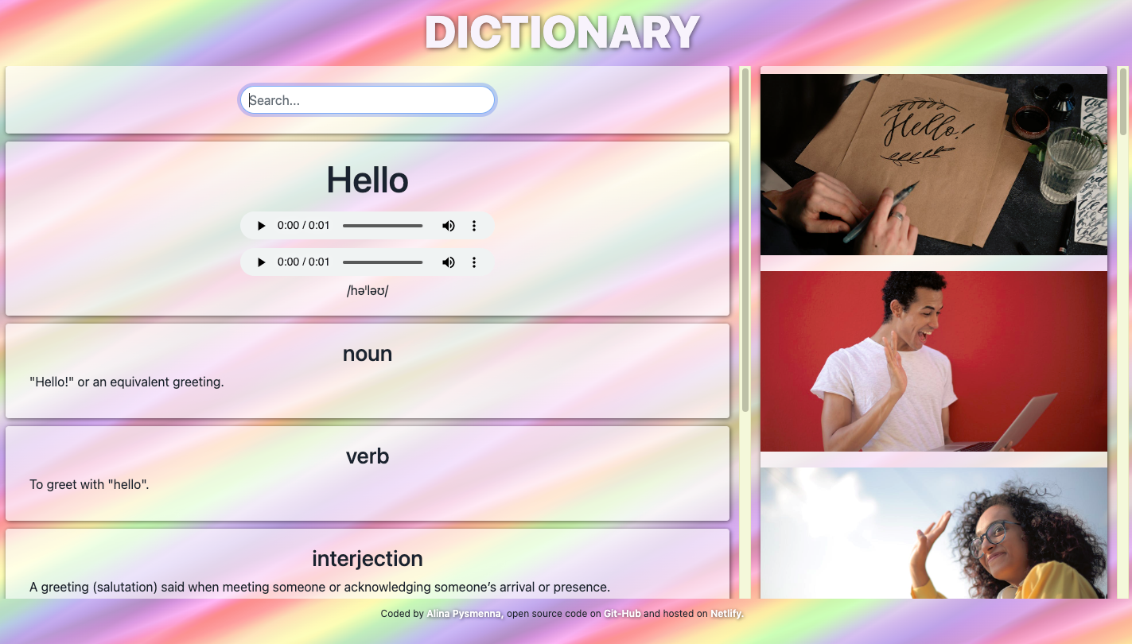
Task: Click the definition 'To greet with "hello".'
Action: (89, 484)
